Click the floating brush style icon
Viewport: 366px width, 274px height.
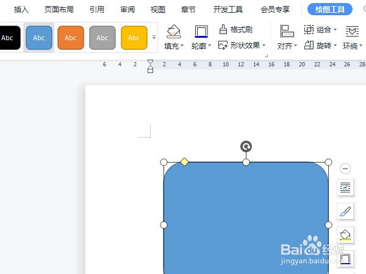pyautogui.click(x=345, y=211)
